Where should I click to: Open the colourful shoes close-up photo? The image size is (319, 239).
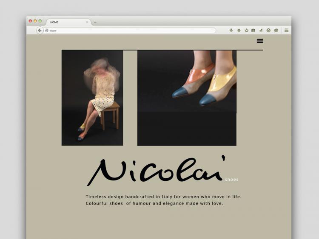click(x=187, y=98)
